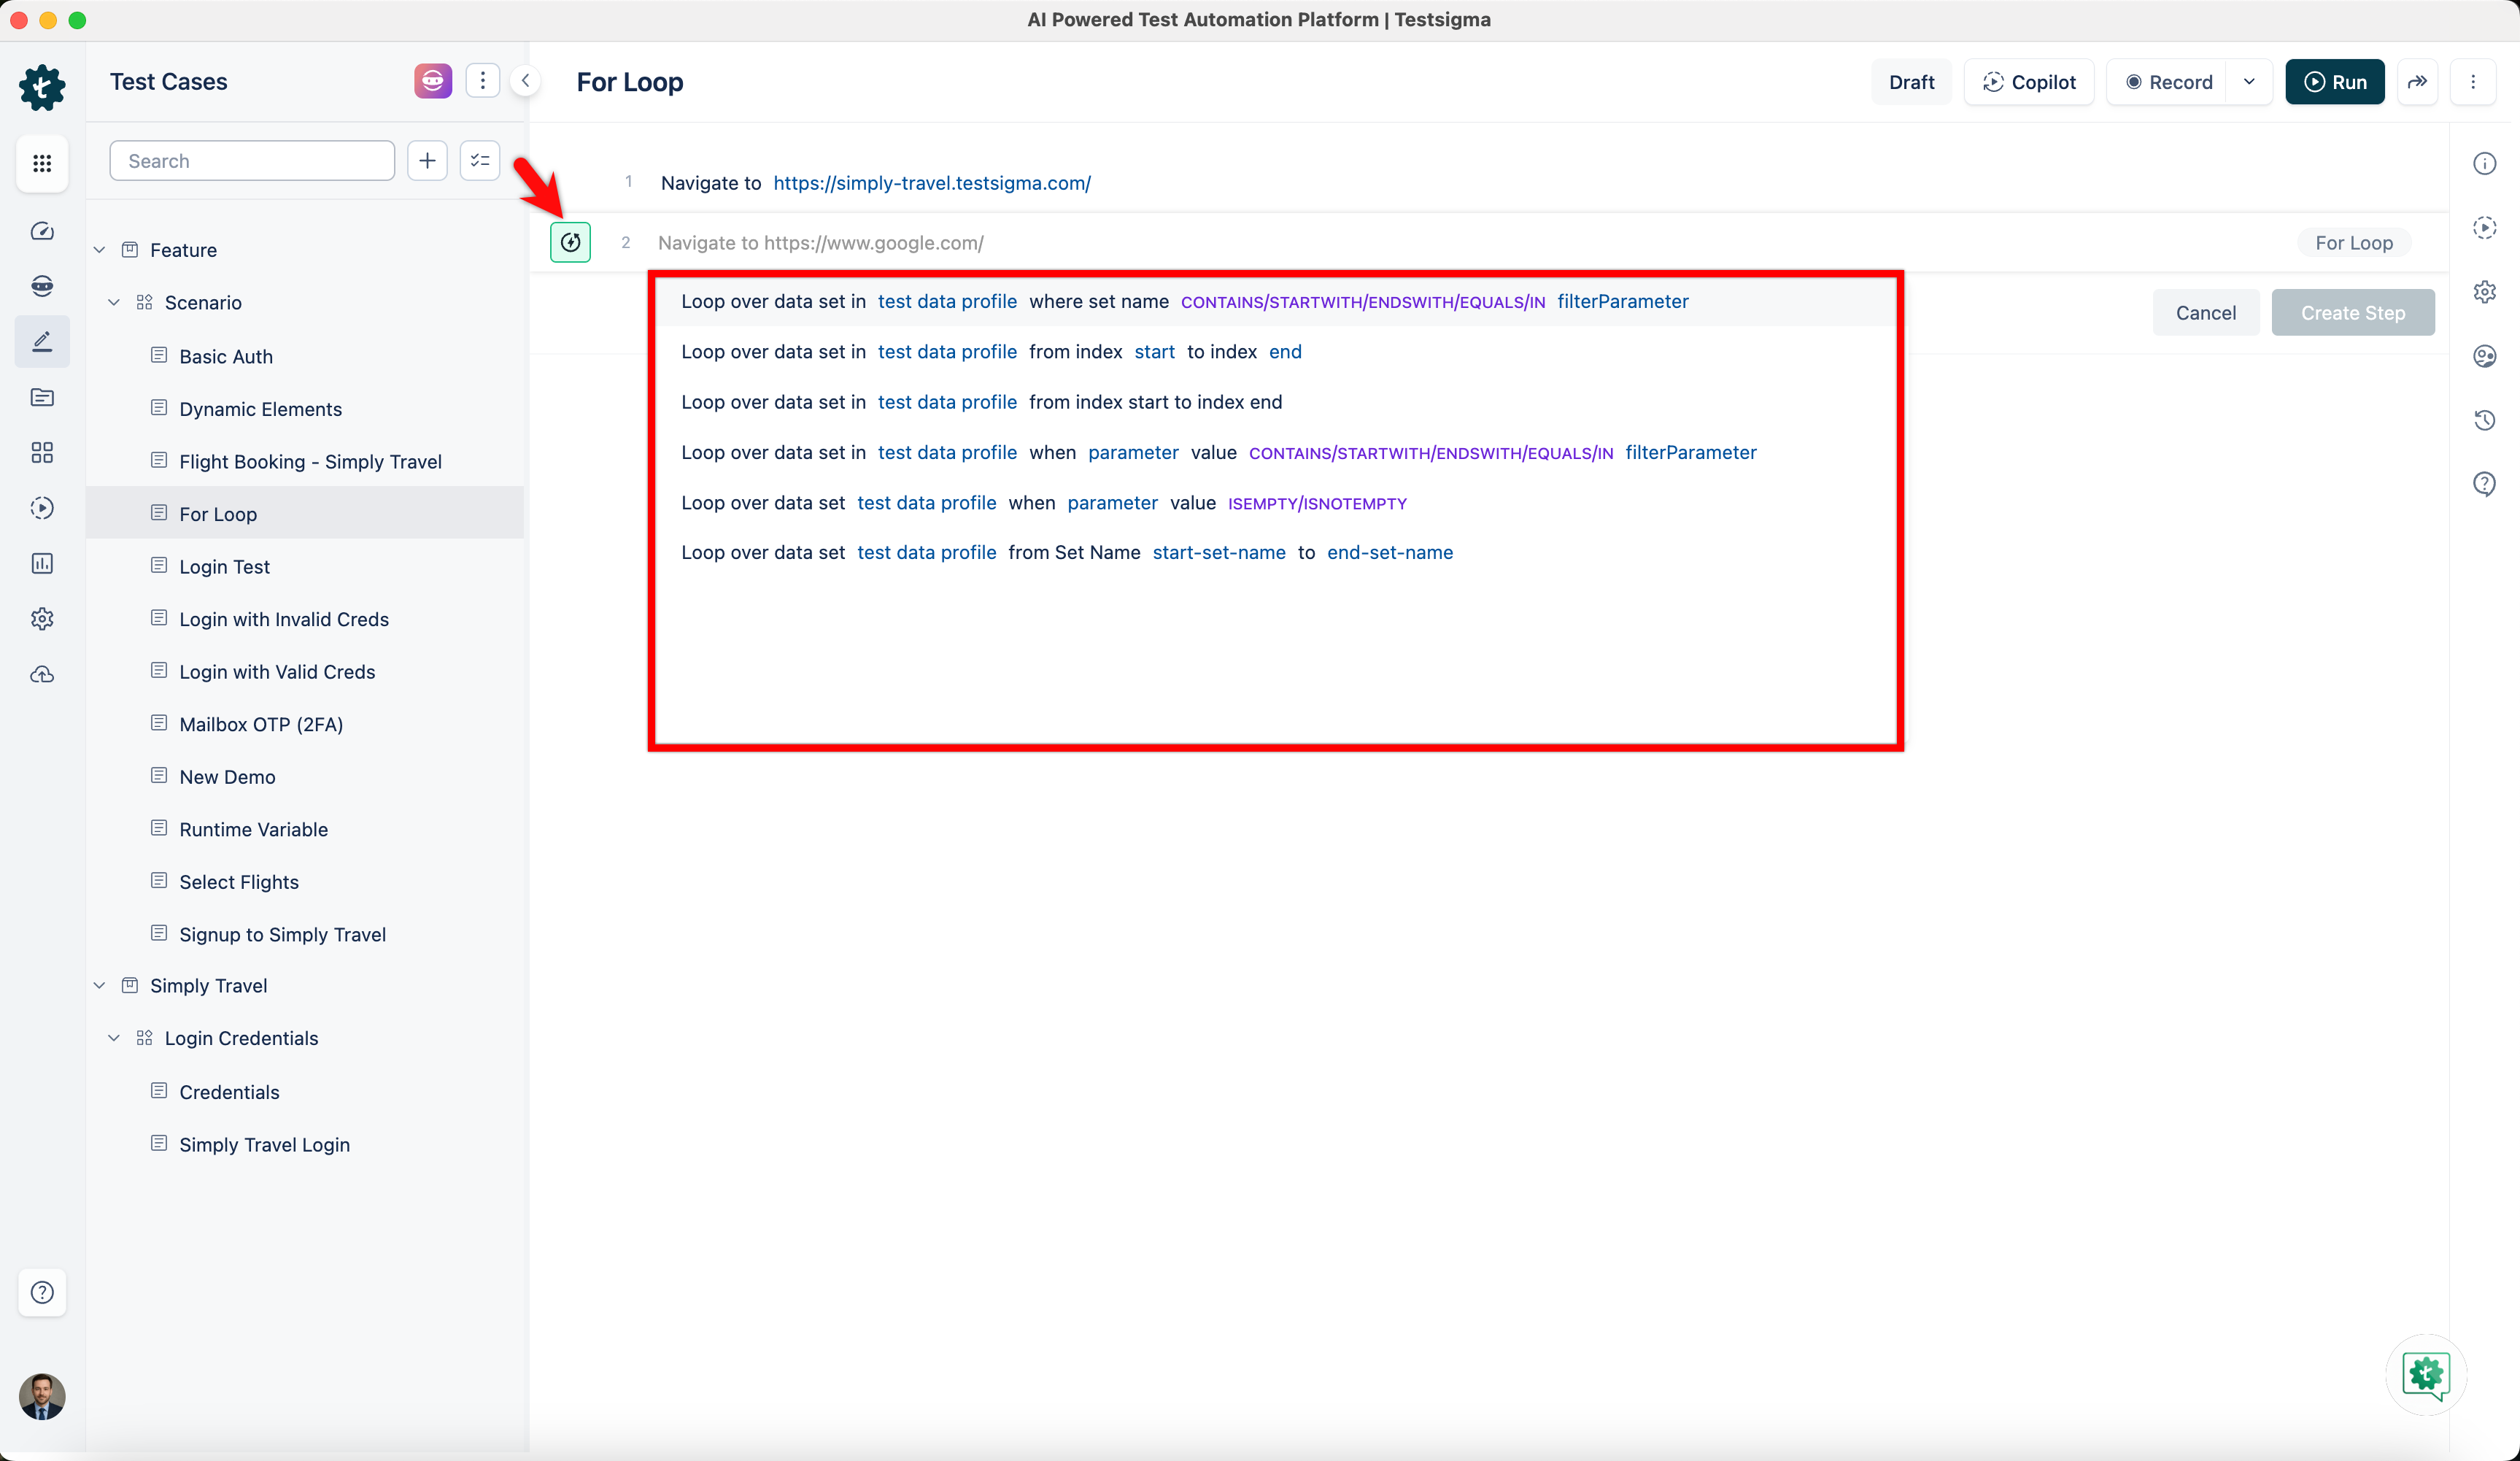Select the Draft status indicator
Screen dimensions: 2520x1461
1911,81
